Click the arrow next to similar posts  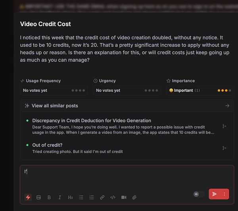[x=227, y=106]
